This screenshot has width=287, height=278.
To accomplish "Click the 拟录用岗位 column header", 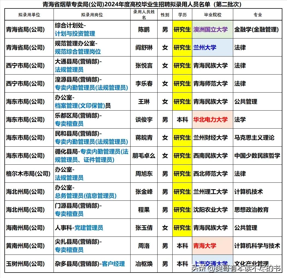I will click(x=92, y=15).
